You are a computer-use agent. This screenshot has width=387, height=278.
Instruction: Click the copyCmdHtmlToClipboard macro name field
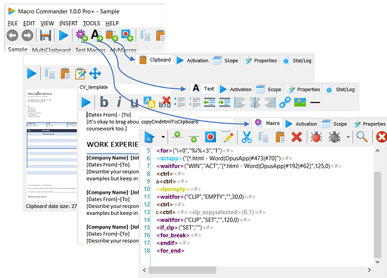point(186,121)
